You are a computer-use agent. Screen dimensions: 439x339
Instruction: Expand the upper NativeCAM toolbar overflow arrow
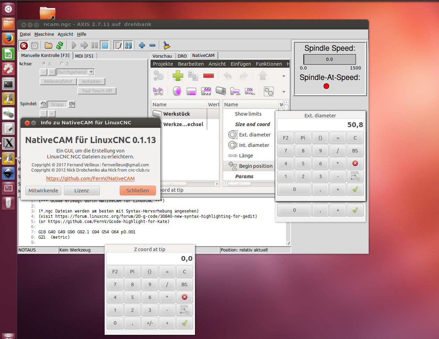[284, 76]
